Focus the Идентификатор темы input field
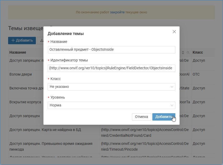Screen dimensions: 223x165 (112, 68)
